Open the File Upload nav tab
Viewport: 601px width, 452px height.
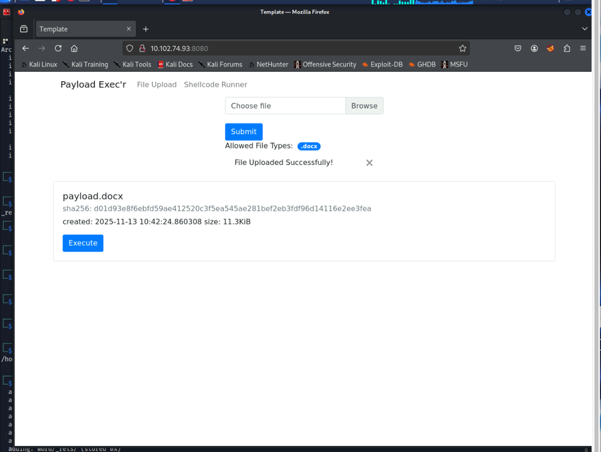[x=156, y=85]
